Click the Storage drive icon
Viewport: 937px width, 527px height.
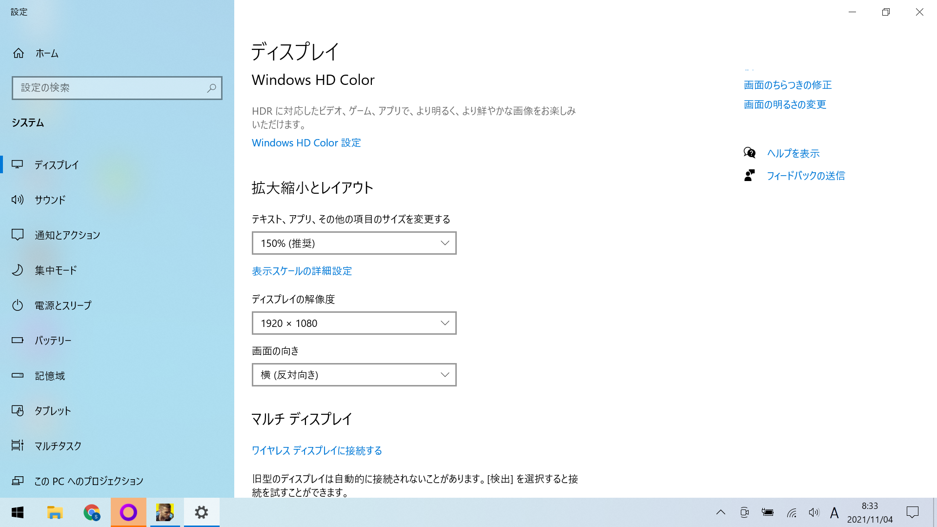point(18,375)
